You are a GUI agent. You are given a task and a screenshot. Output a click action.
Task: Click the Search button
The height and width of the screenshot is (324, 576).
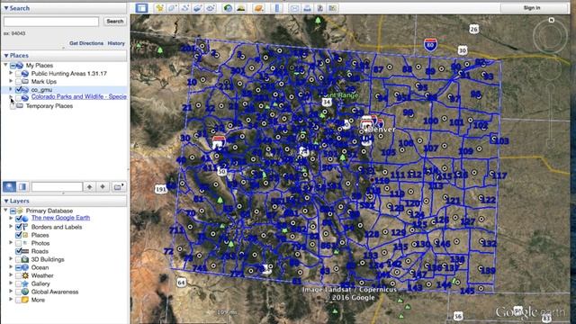tap(115, 22)
